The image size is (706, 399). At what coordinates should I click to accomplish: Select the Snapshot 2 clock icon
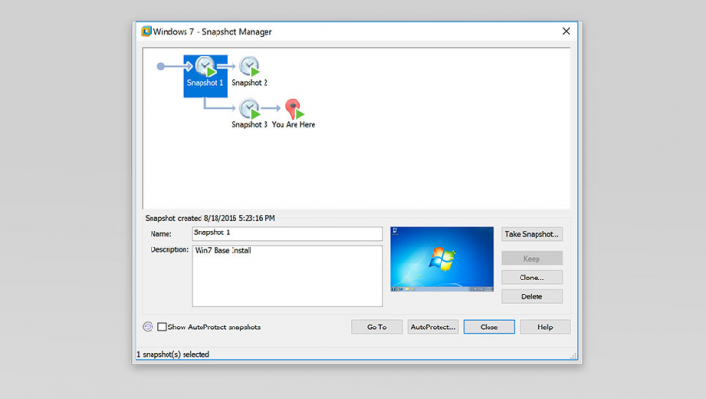click(x=249, y=67)
